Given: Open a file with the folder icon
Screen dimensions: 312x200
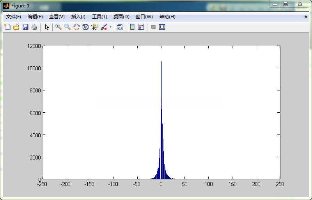Looking at the screenshot, I should (16, 27).
